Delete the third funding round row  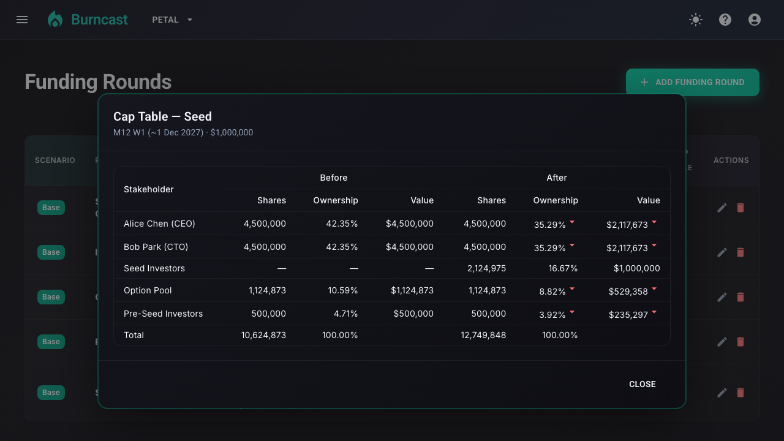click(741, 297)
